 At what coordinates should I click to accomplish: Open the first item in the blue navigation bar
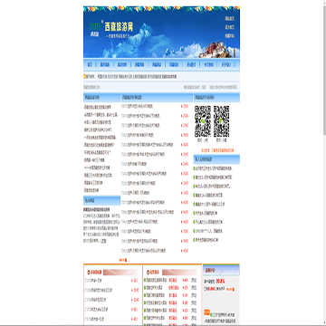90,64
